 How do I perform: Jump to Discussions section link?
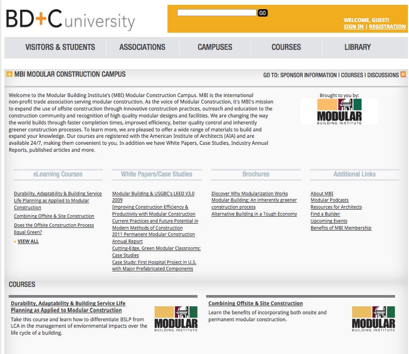382,75
